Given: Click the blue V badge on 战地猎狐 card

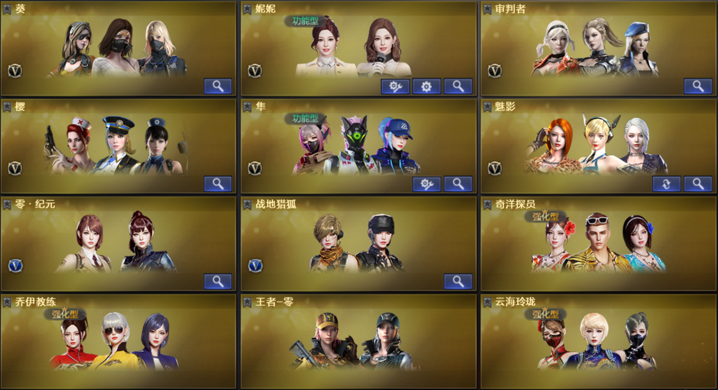Looking at the screenshot, I should click(x=255, y=266).
